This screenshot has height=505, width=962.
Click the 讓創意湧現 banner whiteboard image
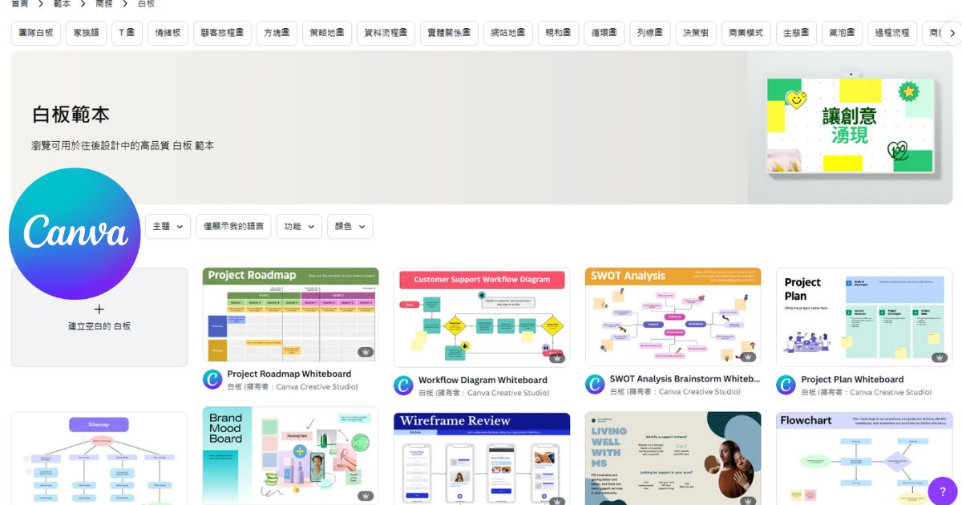point(851,125)
